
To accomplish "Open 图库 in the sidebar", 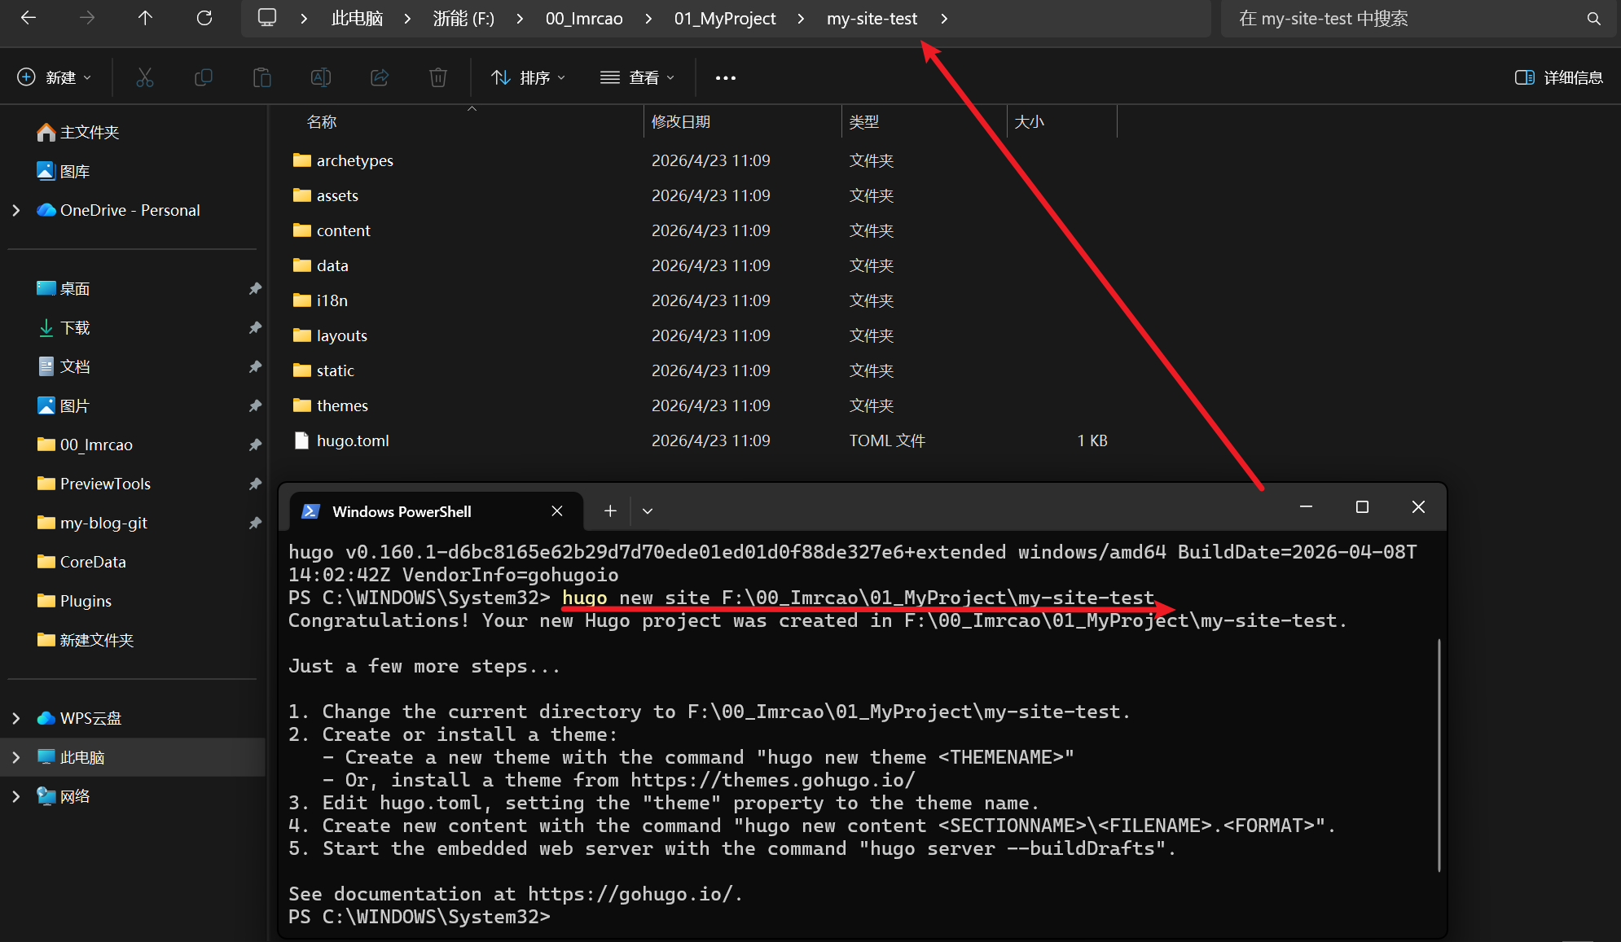I will coord(74,171).
